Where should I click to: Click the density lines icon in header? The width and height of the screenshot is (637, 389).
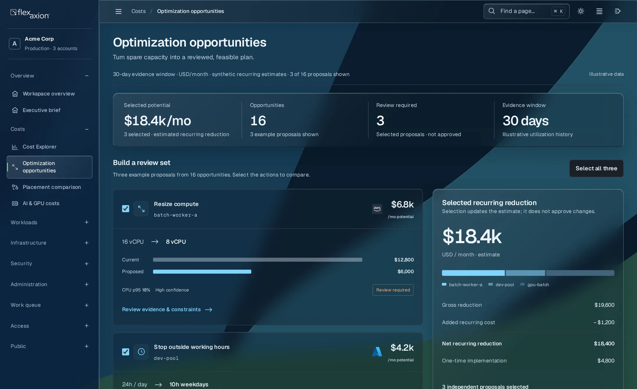coord(599,11)
